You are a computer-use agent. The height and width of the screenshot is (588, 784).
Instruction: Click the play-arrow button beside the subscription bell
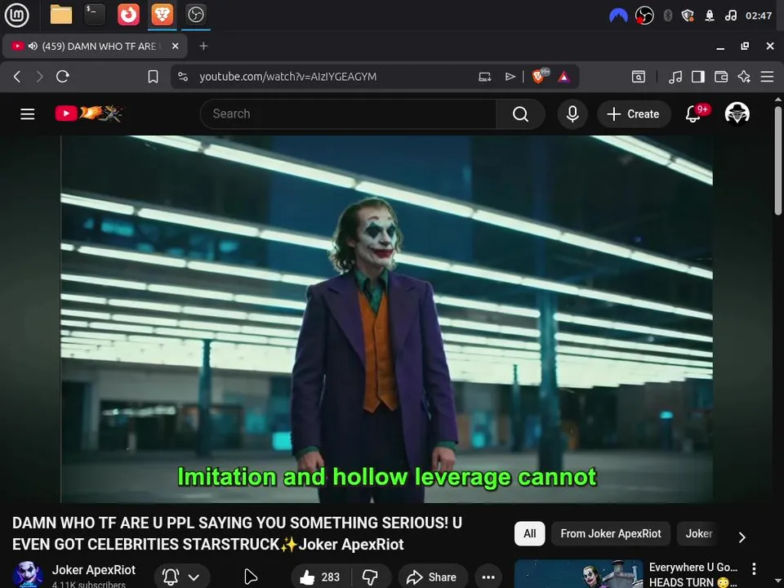[x=251, y=577]
